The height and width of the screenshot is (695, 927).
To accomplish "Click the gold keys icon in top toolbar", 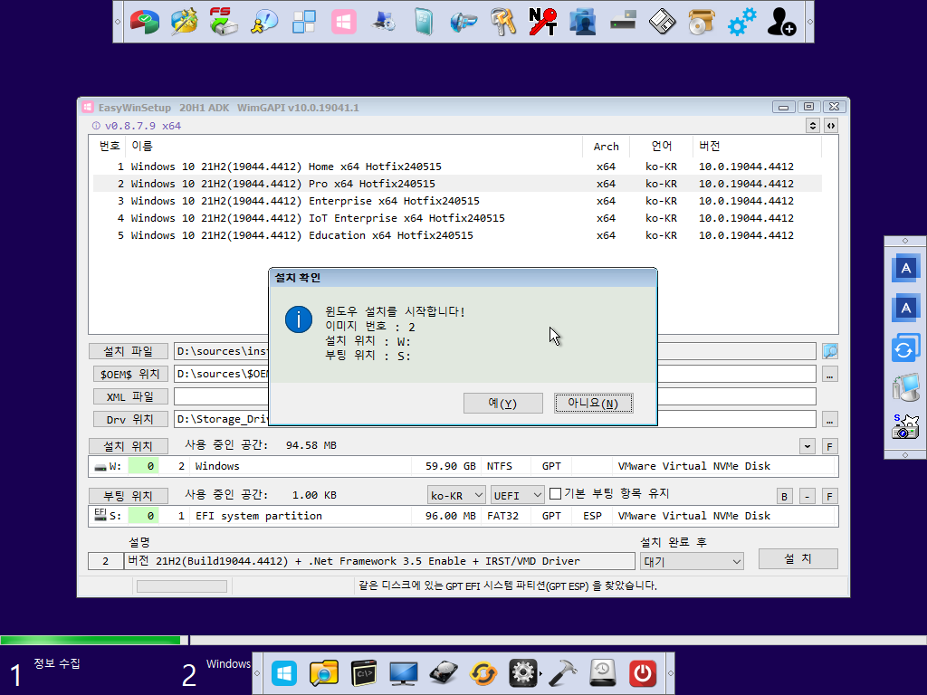I will tap(503, 22).
